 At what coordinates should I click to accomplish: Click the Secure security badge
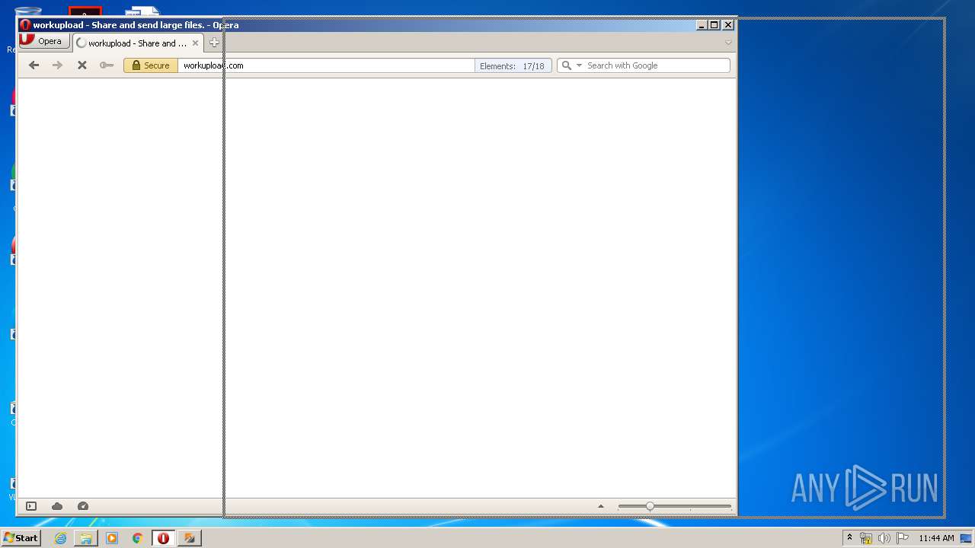151,65
